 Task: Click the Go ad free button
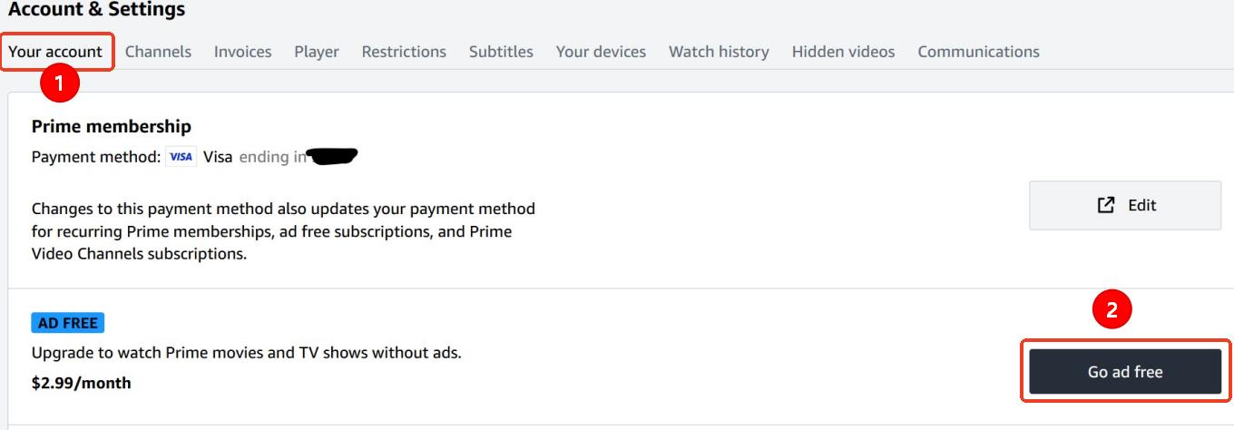1125,372
